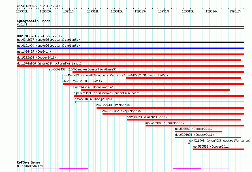Click the dgv9292n54 (Cooper2011) label

[x=37, y=57]
